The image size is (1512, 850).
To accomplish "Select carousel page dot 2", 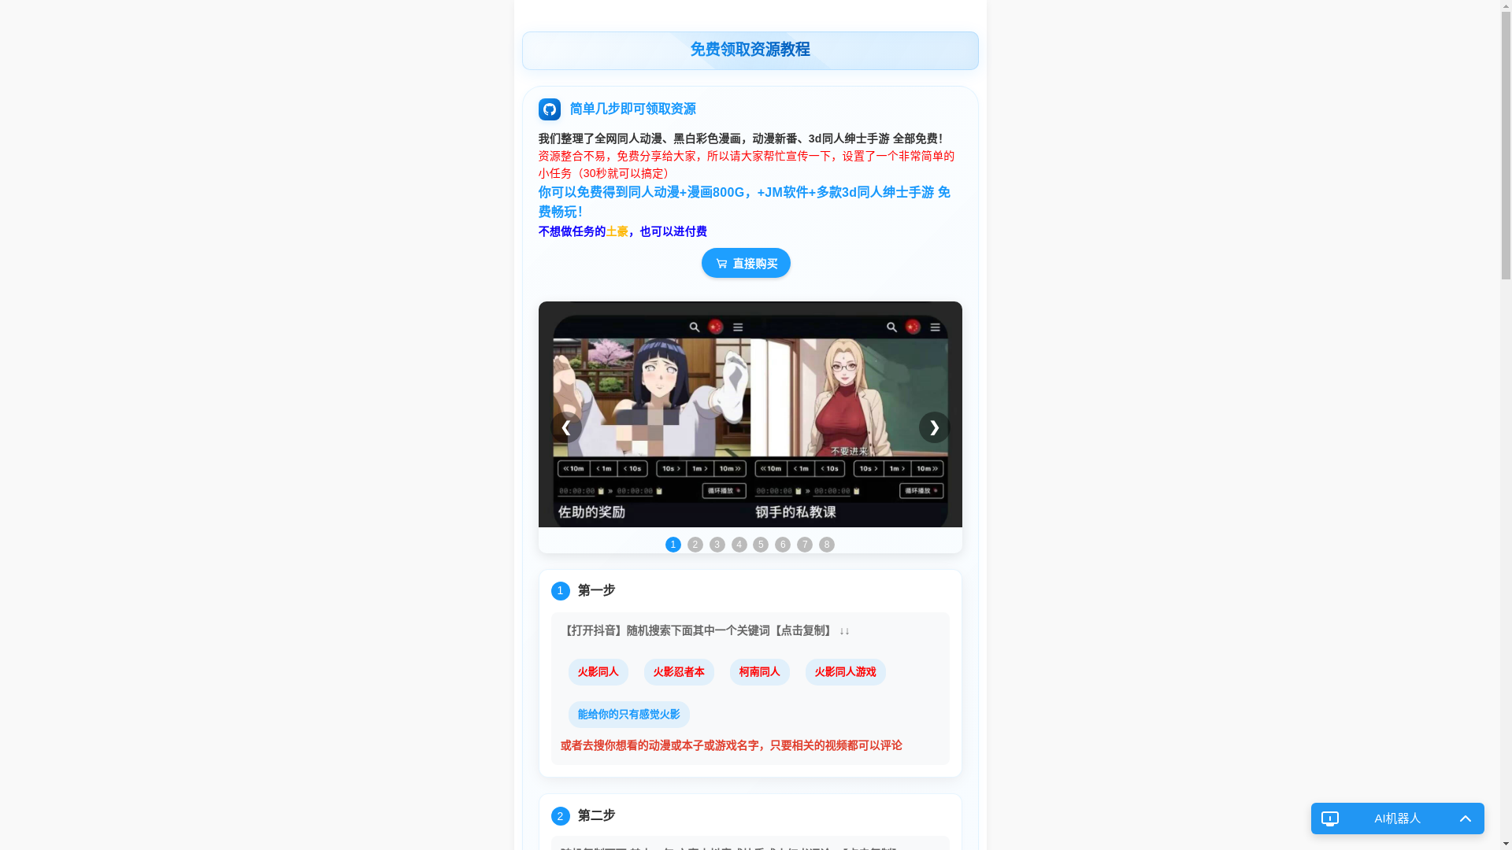I will (695, 545).
